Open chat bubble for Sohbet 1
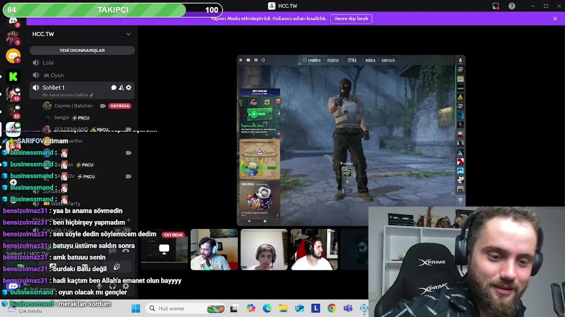 coord(113,88)
